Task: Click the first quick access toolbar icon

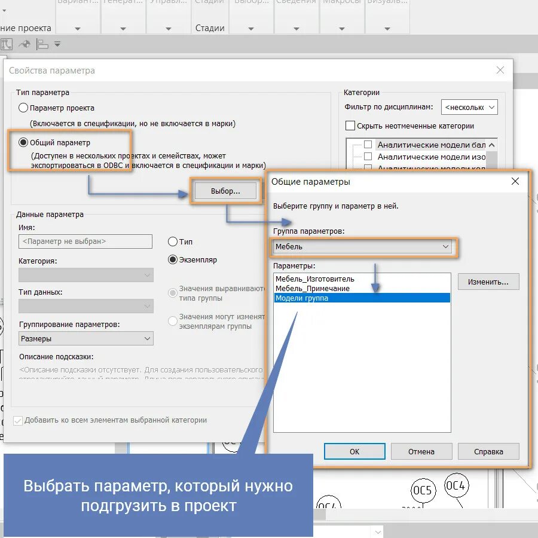Action: 7,44
